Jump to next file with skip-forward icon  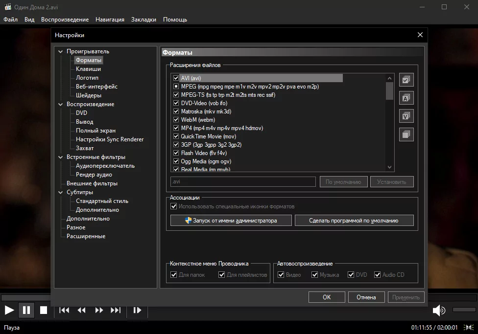click(x=116, y=310)
